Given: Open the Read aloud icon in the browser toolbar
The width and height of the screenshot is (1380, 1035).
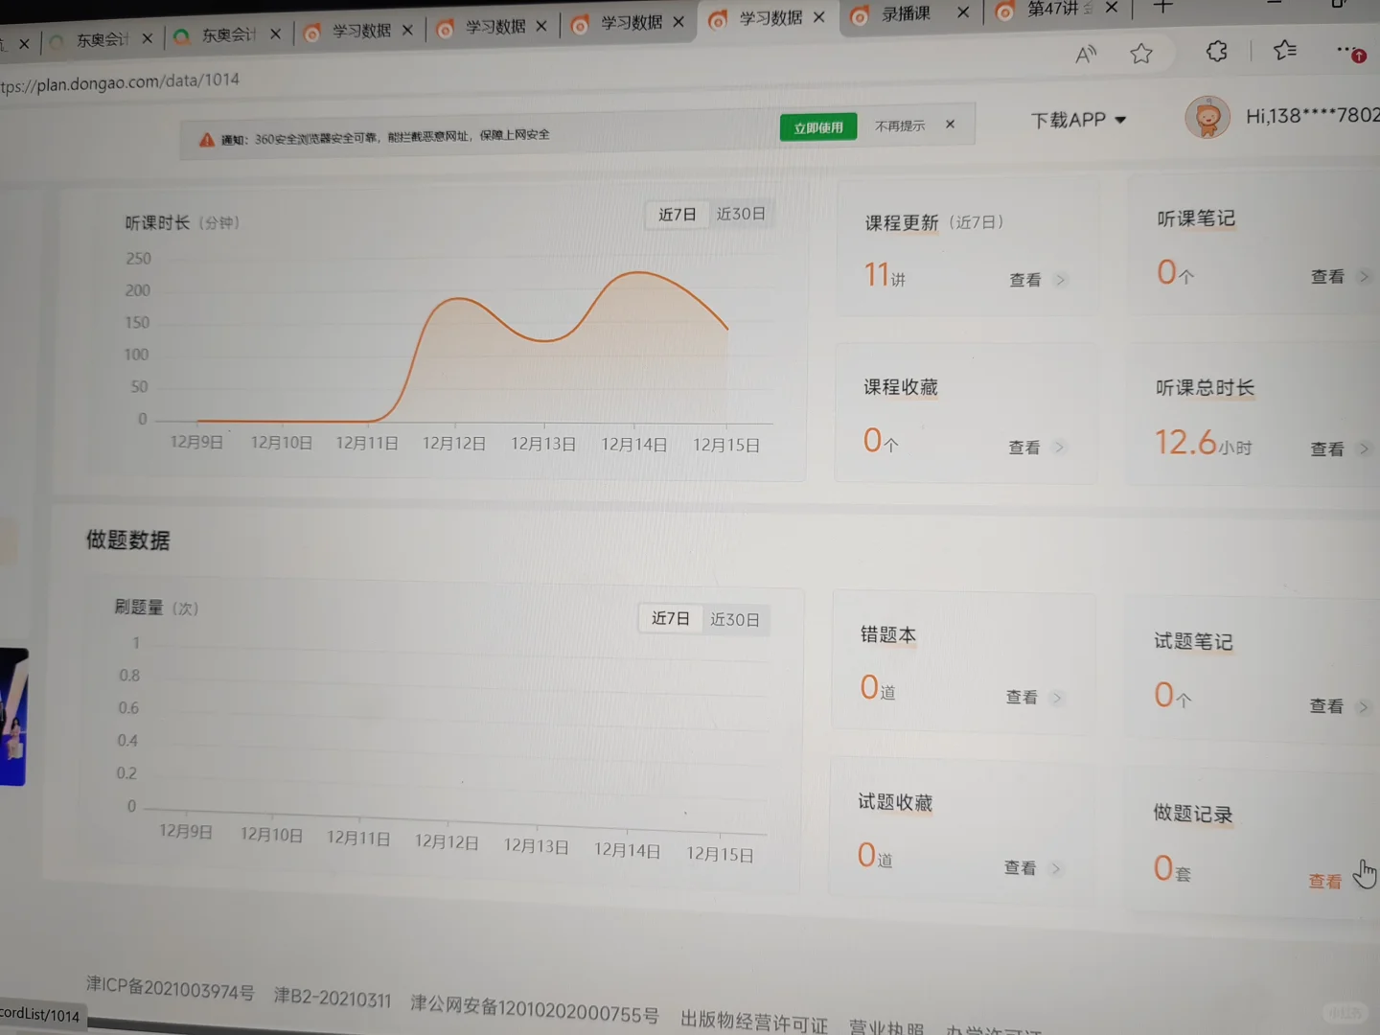Looking at the screenshot, I should [1086, 55].
